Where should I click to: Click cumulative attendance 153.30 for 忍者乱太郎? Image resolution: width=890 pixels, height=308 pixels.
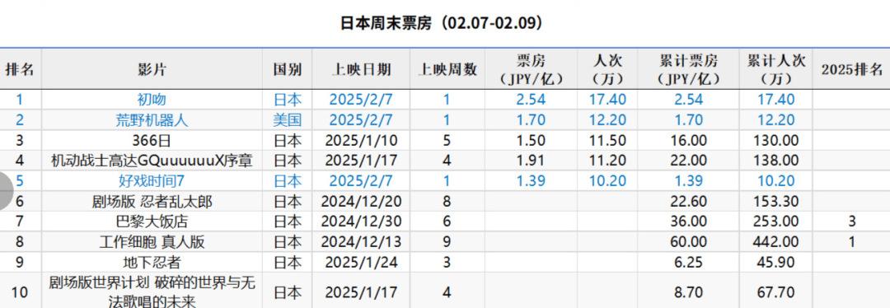[776, 202]
